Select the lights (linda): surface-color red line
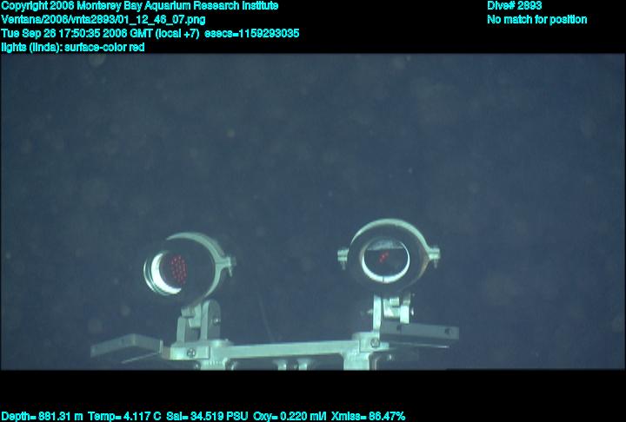 pos(73,47)
